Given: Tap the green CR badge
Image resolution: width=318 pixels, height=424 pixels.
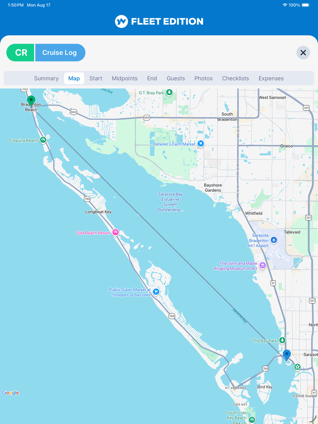Looking at the screenshot, I should [x=20, y=52].
